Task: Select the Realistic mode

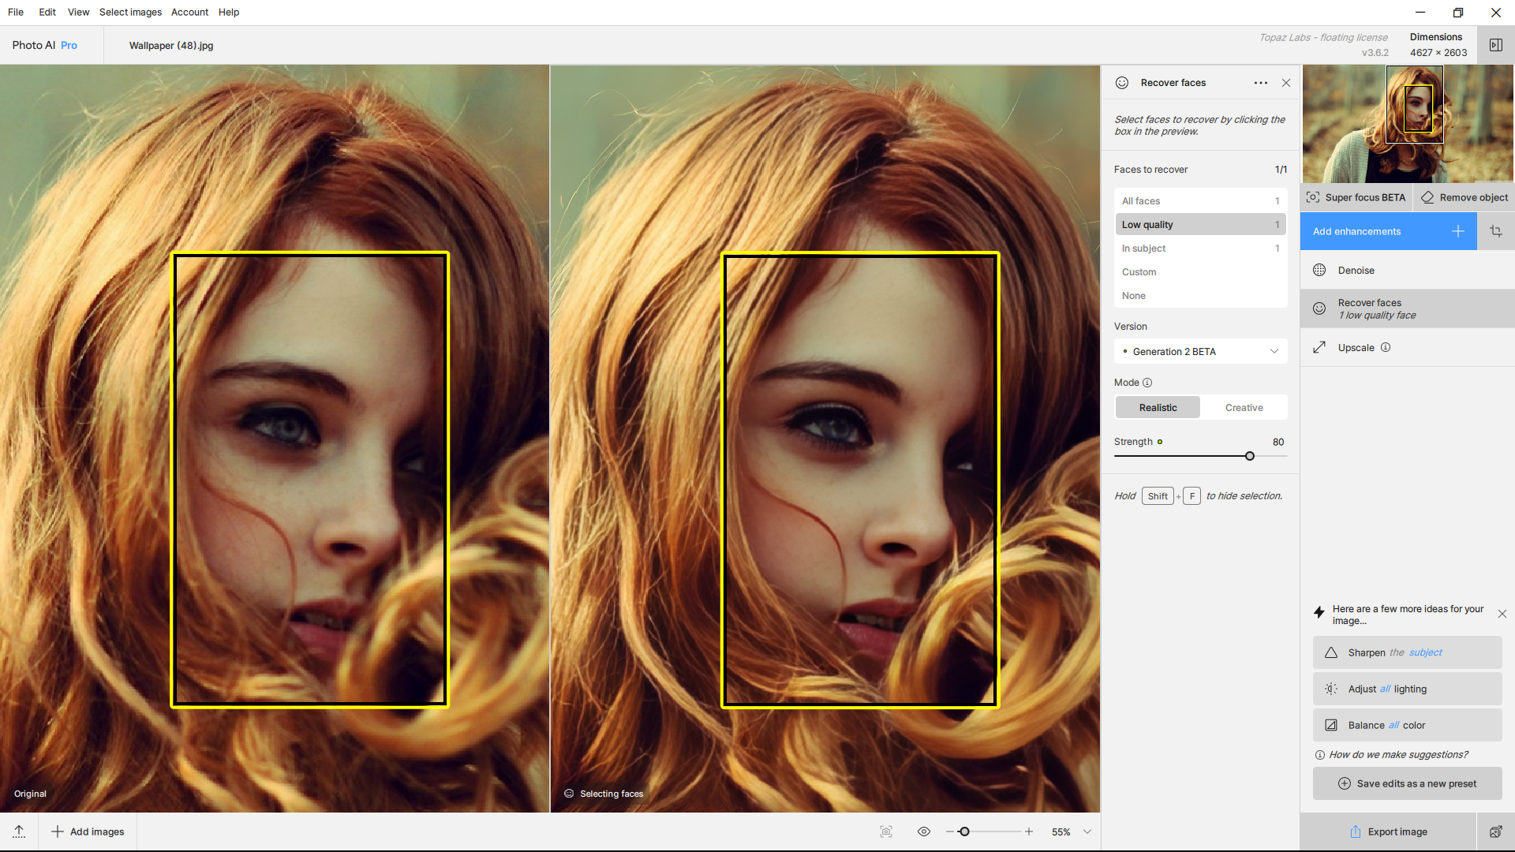Action: click(x=1158, y=408)
